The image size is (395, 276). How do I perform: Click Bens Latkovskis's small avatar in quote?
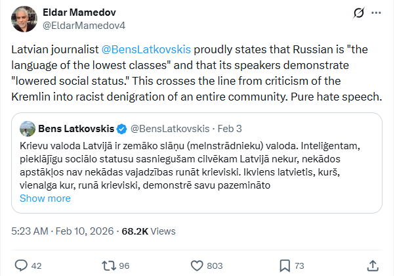[x=27, y=127]
